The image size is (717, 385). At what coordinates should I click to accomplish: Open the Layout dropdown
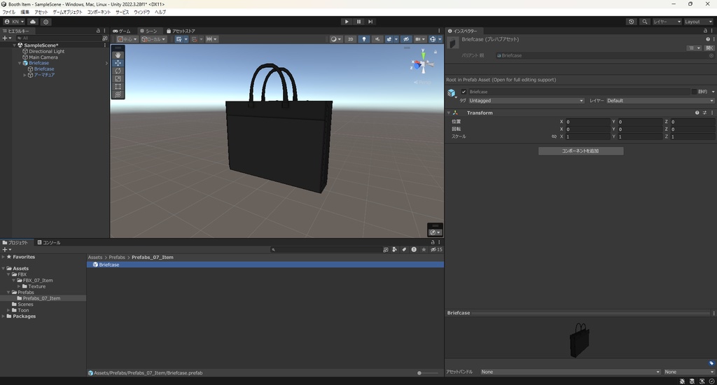[698, 22]
